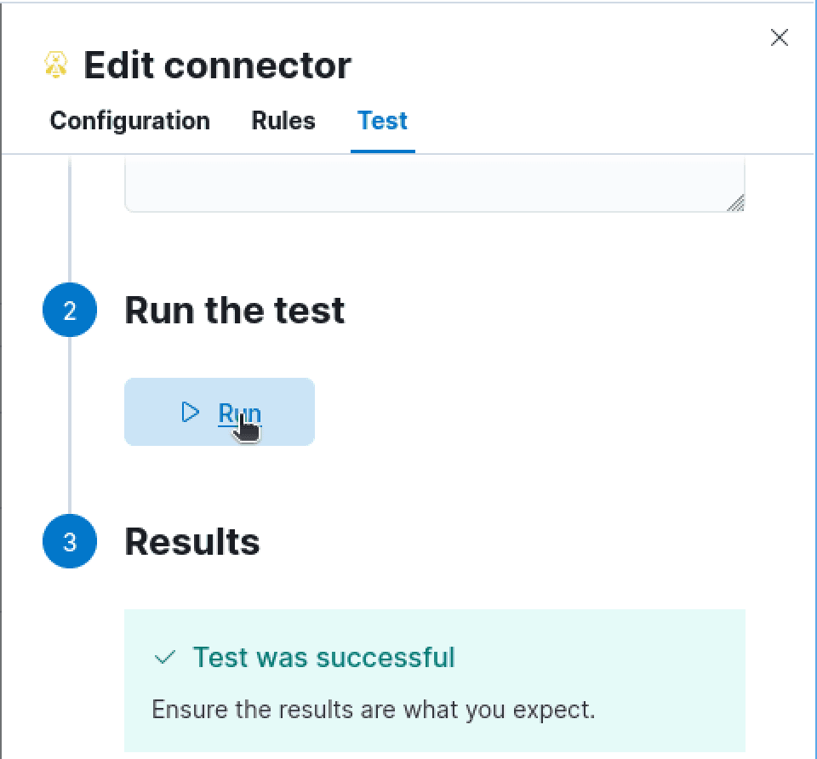Click the text area resize grip
Image resolution: width=817 pixels, height=759 pixels.
tap(735, 203)
